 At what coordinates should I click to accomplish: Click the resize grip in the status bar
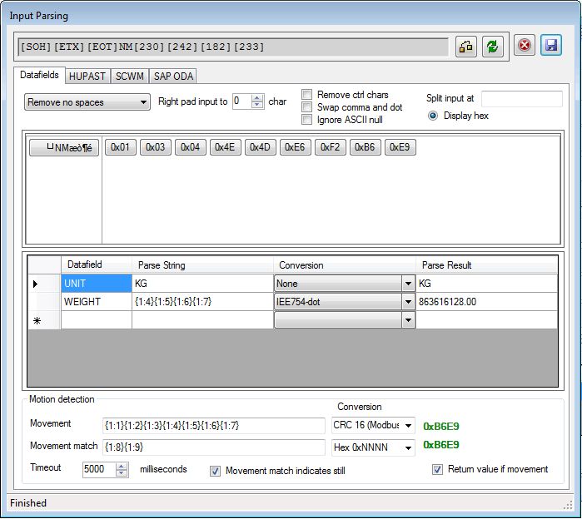(x=568, y=505)
